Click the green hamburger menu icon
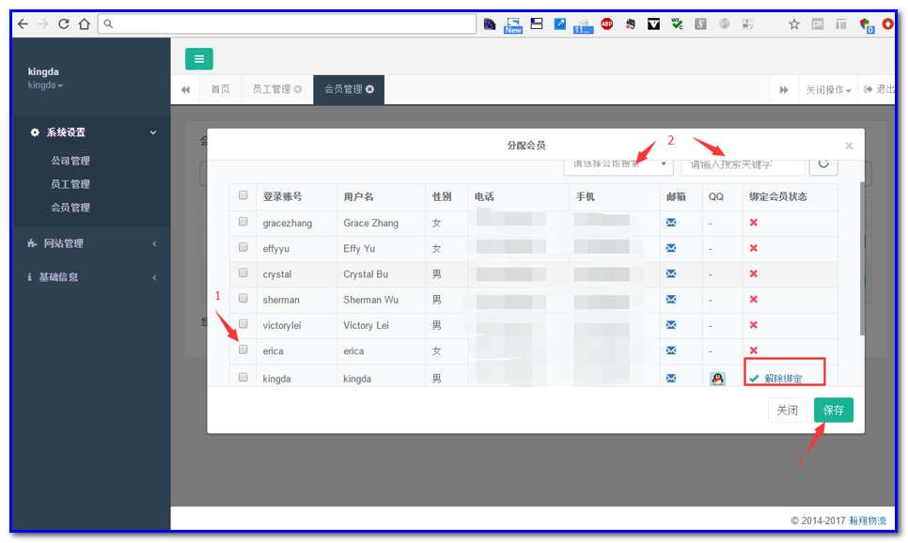 coord(198,58)
